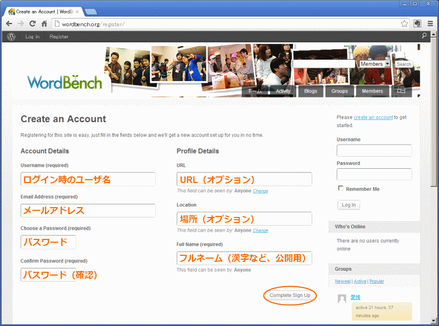Image resolution: width=439 pixels, height=326 pixels.
Task: Show Popular groups
Action: point(376,281)
